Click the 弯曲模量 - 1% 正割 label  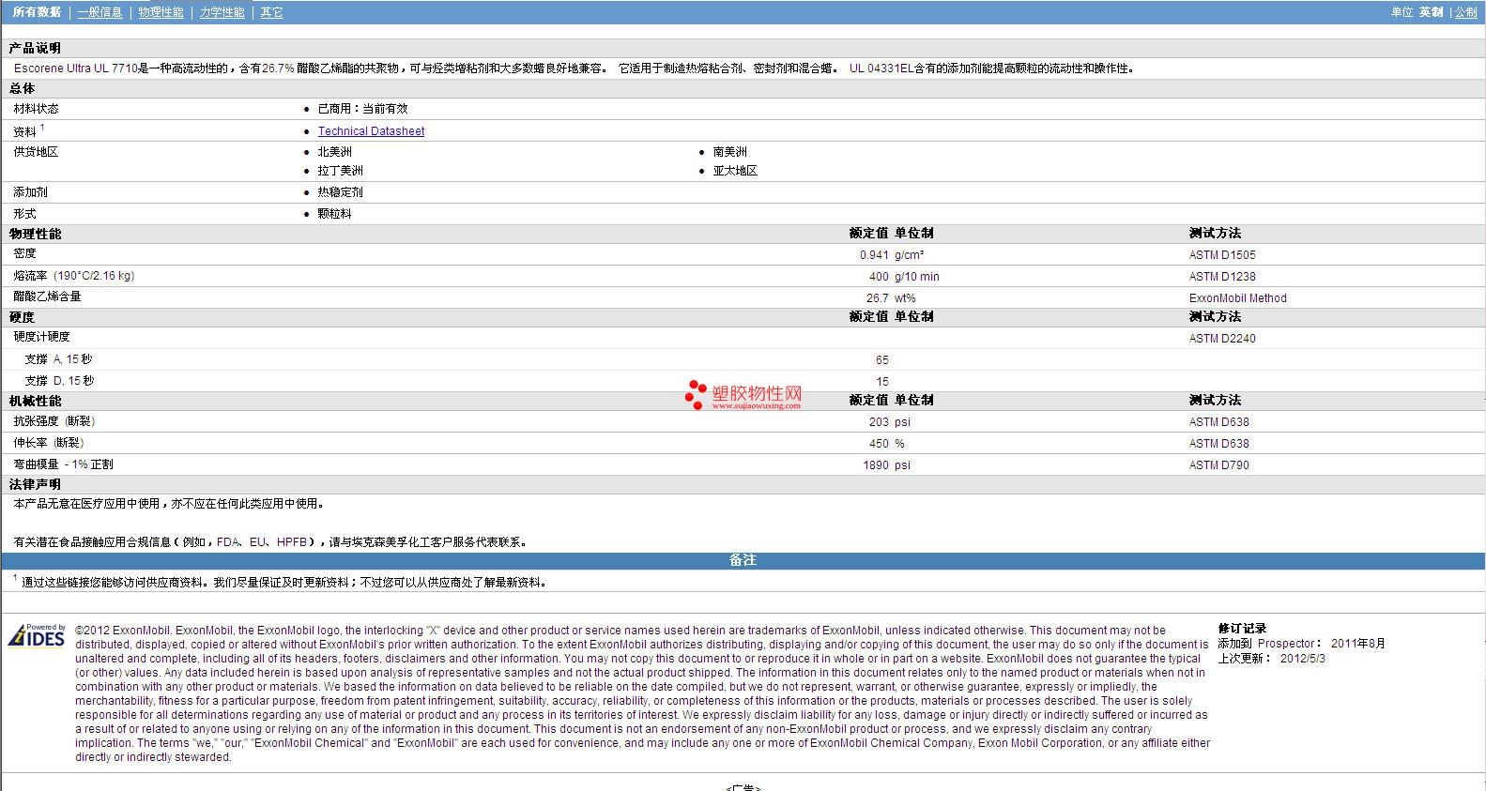[63, 464]
